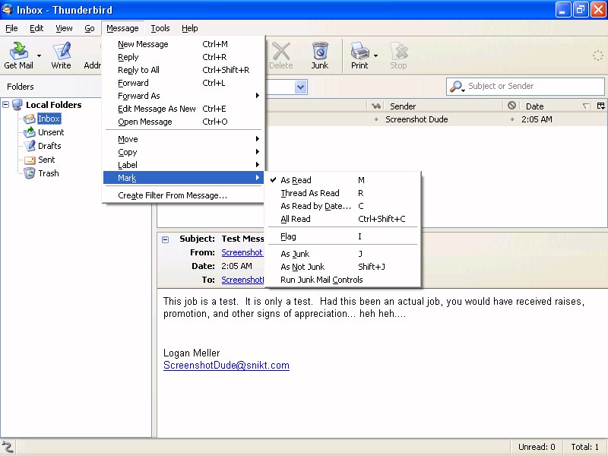Click the Get Mail toolbar icon

(x=18, y=50)
